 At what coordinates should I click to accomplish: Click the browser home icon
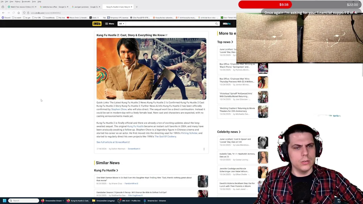pyautogui.click(x=19, y=13)
